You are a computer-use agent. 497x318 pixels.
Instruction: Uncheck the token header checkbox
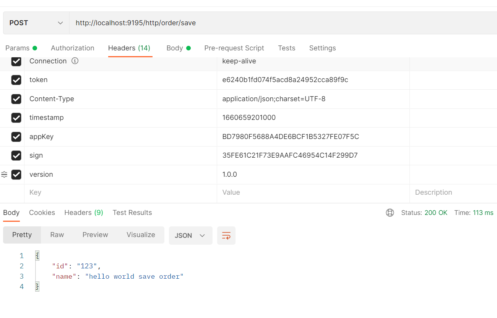pyautogui.click(x=16, y=80)
